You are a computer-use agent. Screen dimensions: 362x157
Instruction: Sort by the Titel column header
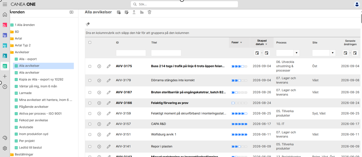pos(153,43)
